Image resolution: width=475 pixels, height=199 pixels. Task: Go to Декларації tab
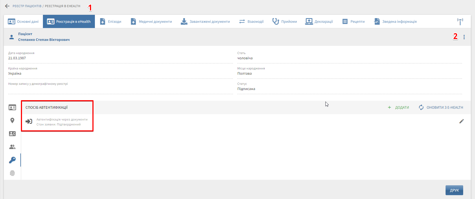click(319, 22)
